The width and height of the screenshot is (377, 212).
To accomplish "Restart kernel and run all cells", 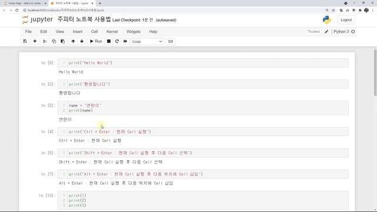I will pos(125,41).
